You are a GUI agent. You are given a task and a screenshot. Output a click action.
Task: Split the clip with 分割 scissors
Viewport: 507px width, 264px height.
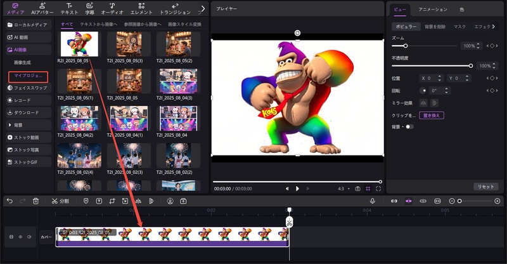(60, 201)
